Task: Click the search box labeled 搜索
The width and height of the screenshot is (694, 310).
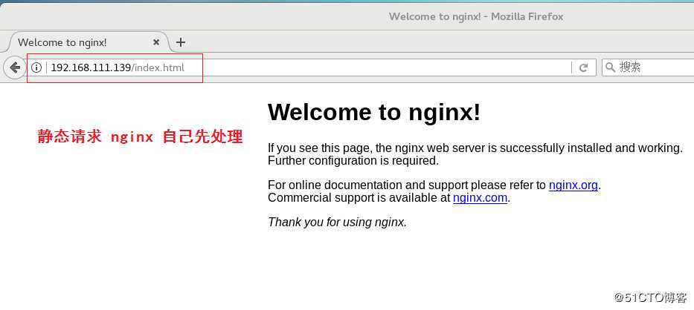Action: click(x=648, y=67)
